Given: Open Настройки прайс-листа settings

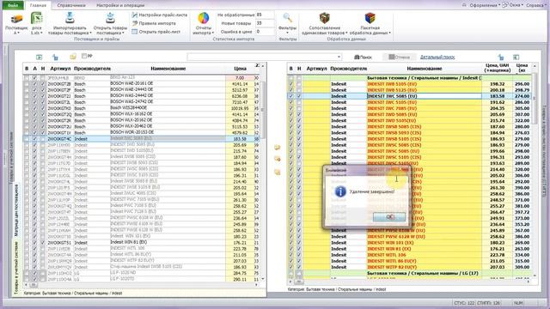Looking at the screenshot, I should tap(159, 15).
